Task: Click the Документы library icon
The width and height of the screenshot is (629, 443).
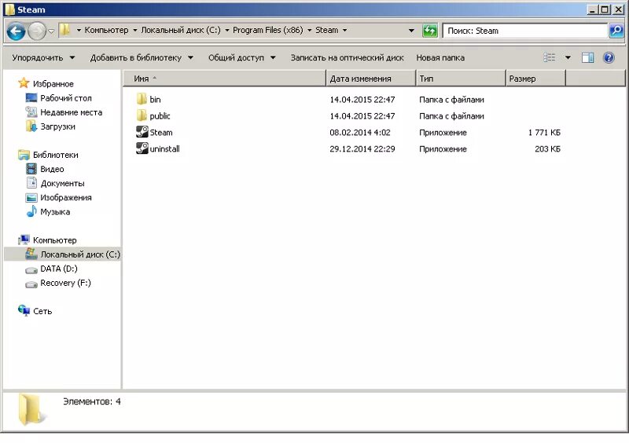Action: (31, 183)
